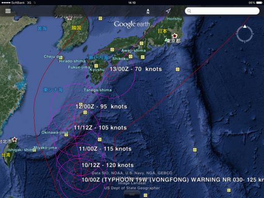Tap the Fukue-jima label
Screen dimensions: 264x198
[79, 67]
